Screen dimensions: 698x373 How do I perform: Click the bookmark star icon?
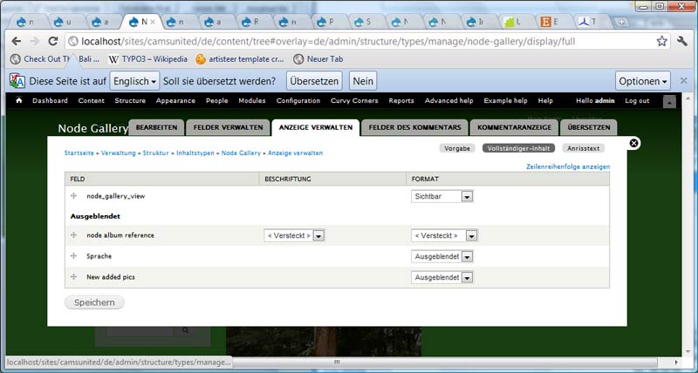click(661, 41)
